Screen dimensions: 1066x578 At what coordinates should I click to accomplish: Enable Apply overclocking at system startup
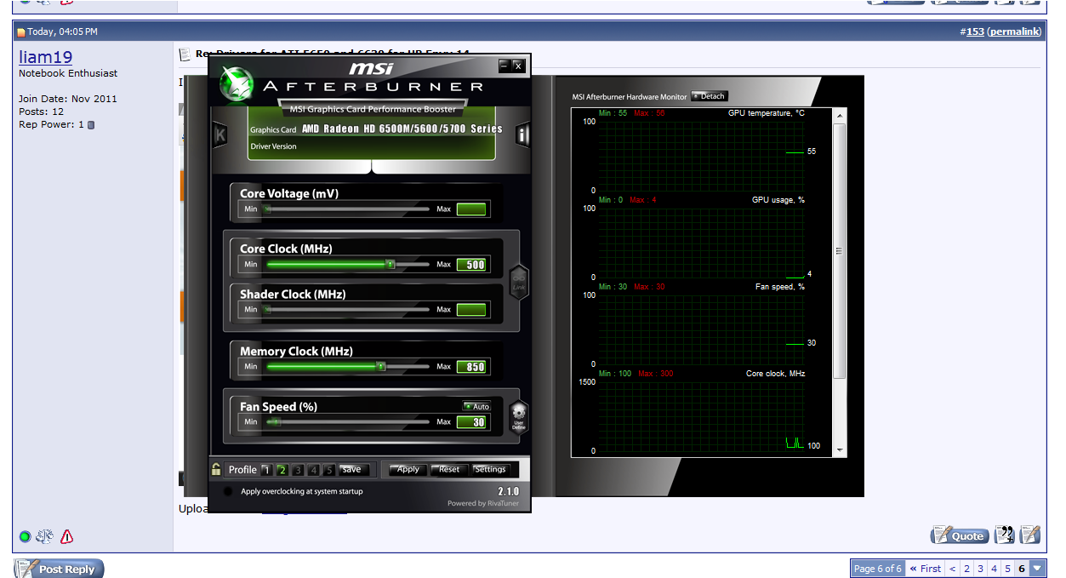click(228, 491)
